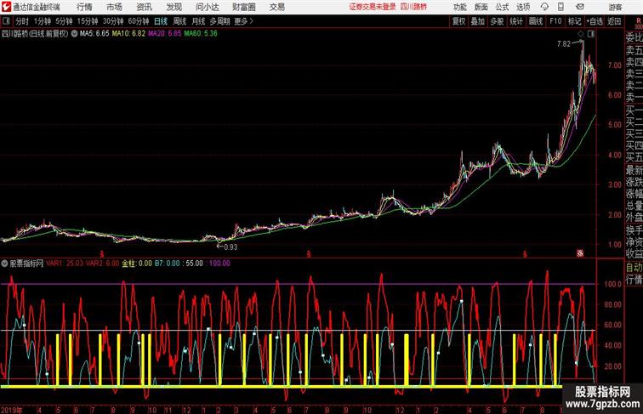
Task: Add stock via +自选 button
Action: click(x=595, y=21)
